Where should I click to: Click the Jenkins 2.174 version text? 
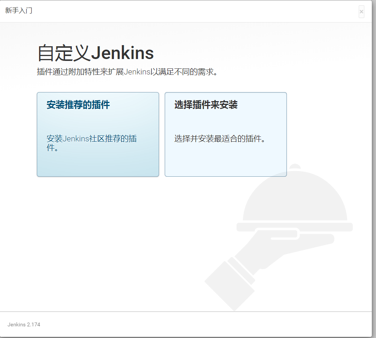click(24, 324)
